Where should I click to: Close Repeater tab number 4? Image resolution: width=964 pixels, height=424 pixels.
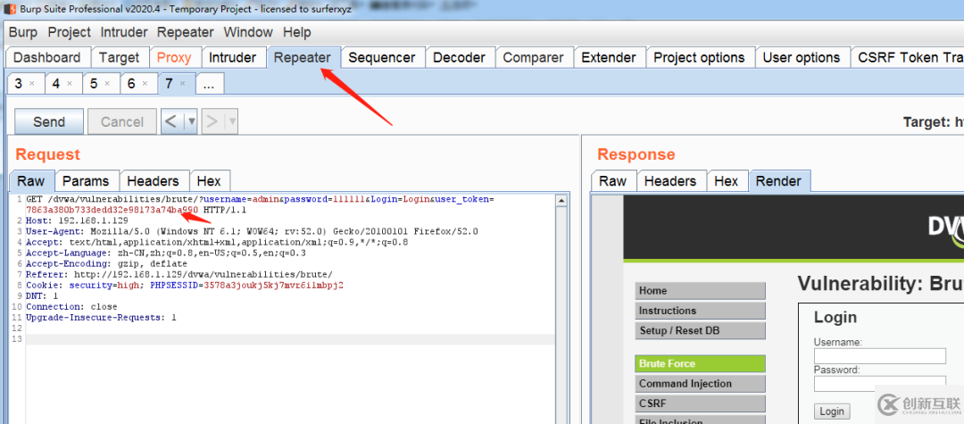pos(70,84)
